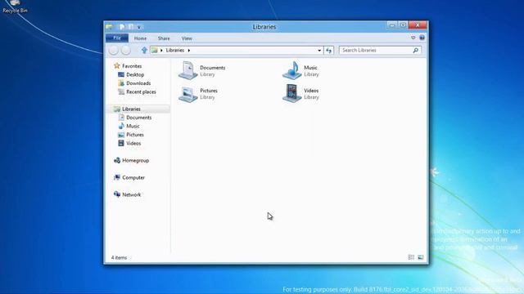Click the Downloads folder icon in Favorites
This screenshot has width=524, height=294.
[121, 83]
